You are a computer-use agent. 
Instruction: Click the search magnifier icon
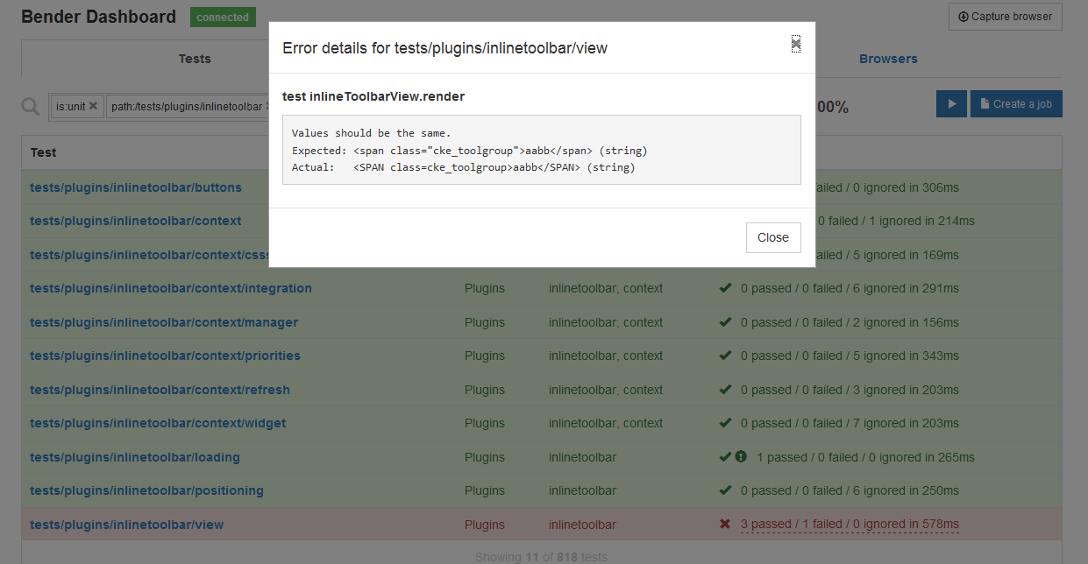point(31,106)
